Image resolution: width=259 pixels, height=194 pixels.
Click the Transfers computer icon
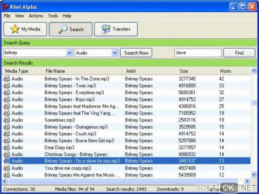coord(106,29)
